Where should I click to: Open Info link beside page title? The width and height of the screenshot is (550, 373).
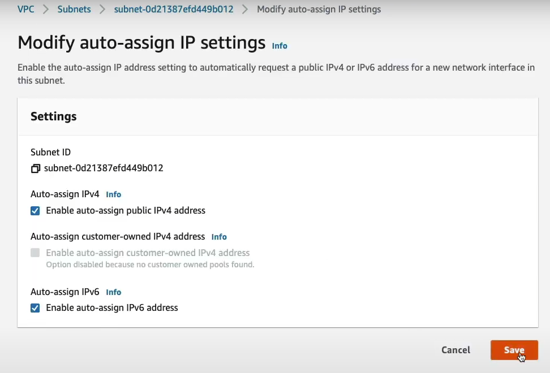280,46
